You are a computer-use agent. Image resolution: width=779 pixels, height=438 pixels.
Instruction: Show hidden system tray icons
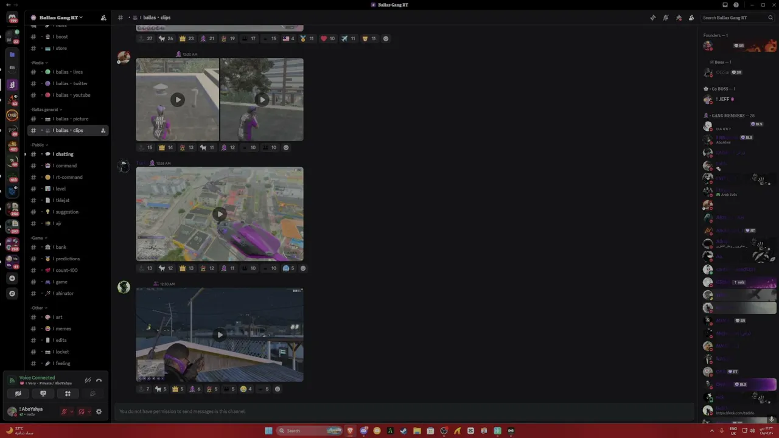(x=712, y=431)
